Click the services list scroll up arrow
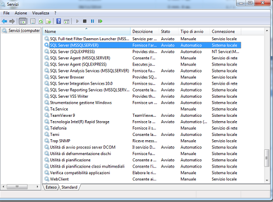The image size is (273, 202). (267, 31)
